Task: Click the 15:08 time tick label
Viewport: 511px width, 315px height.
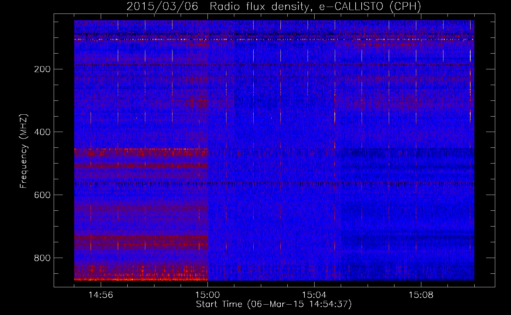Action: point(421,295)
